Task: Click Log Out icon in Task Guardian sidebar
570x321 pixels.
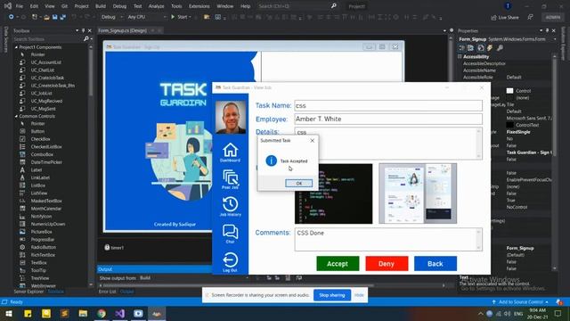Action: [x=230, y=262]
